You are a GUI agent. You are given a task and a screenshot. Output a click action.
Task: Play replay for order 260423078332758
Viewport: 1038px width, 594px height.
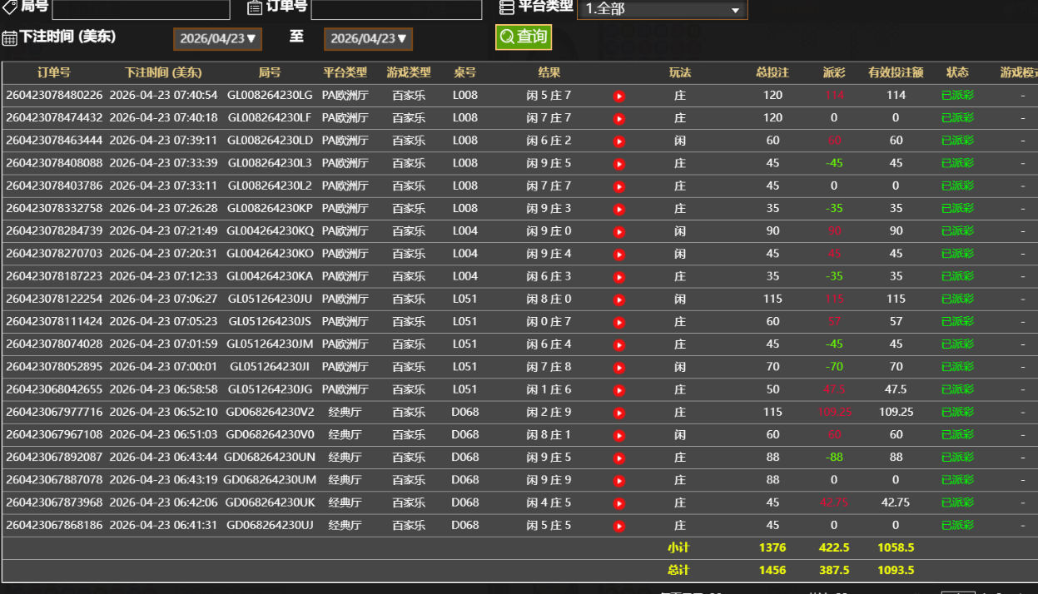[619, 210]
